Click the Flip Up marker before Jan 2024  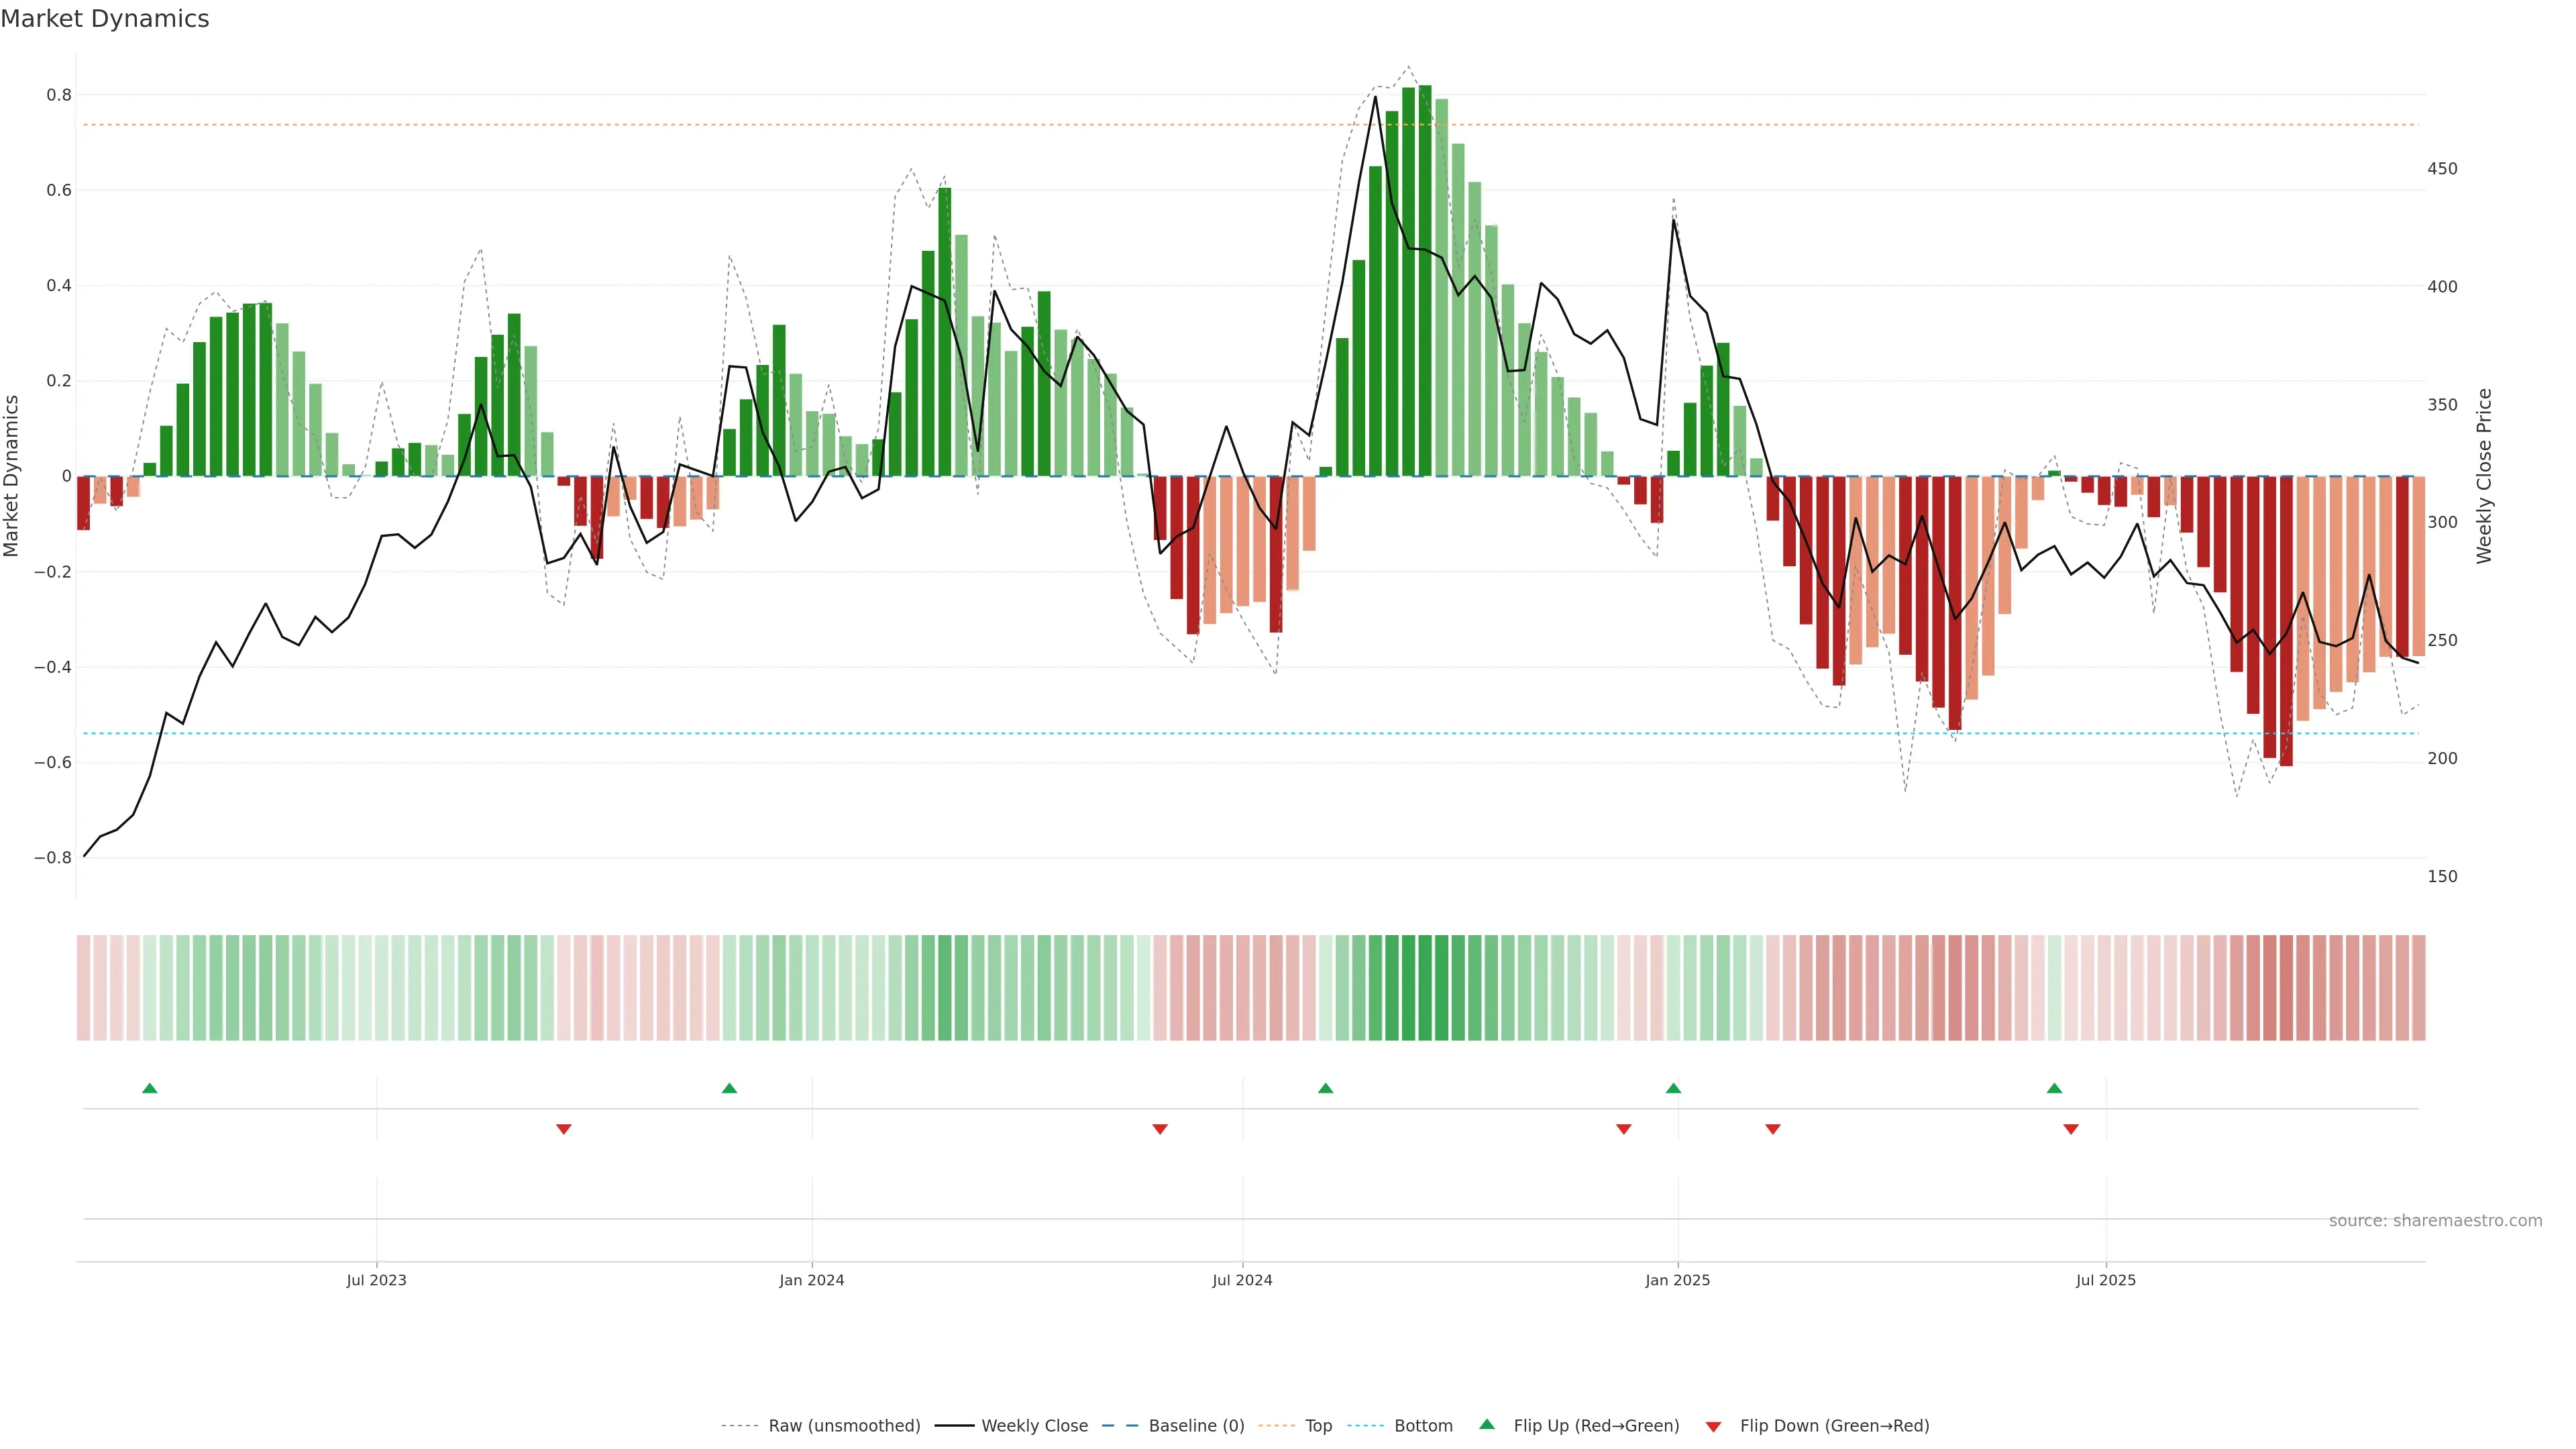[729, 1088]
